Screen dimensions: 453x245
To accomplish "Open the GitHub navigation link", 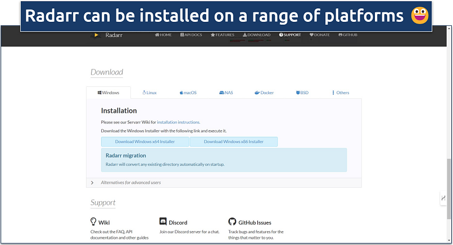I will click(348, 35).
